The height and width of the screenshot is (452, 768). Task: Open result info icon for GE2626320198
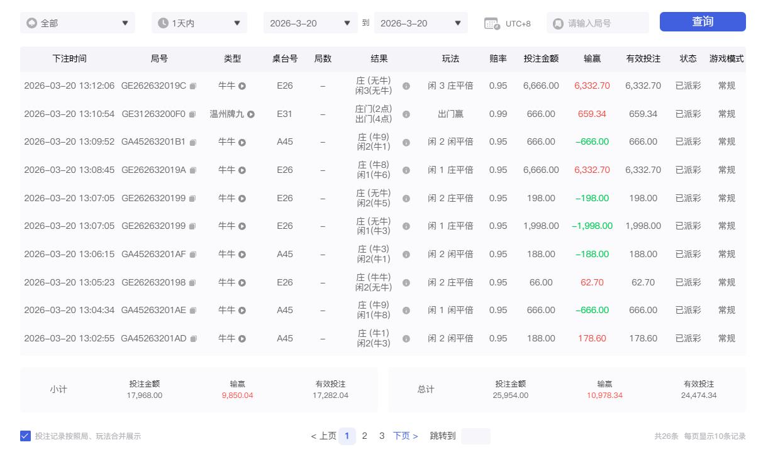(x=406, y=283)
